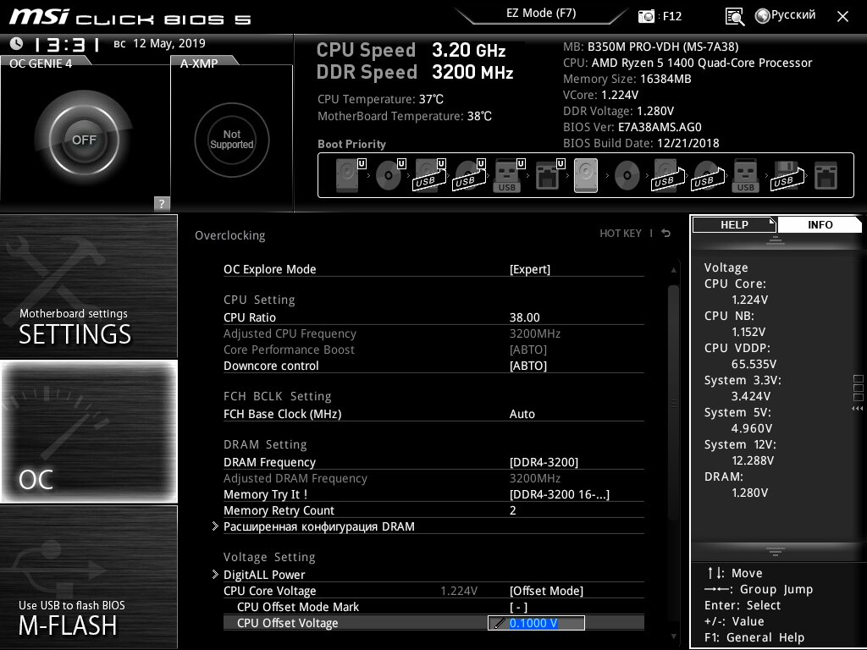The image size is (867, 650).
Task: Click the info panel upper scroll handle
Action: pyautogui.click(x=776, y=240)
